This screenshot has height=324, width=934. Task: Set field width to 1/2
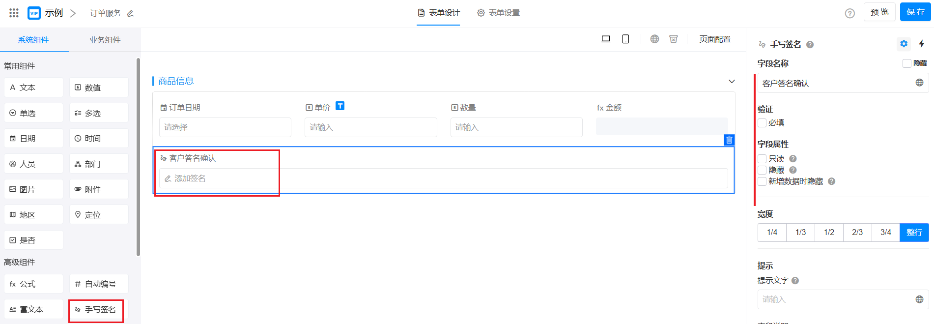pos(829,233)
